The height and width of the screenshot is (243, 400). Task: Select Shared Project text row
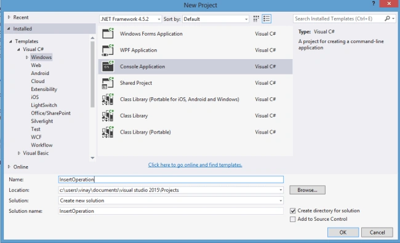196,83
